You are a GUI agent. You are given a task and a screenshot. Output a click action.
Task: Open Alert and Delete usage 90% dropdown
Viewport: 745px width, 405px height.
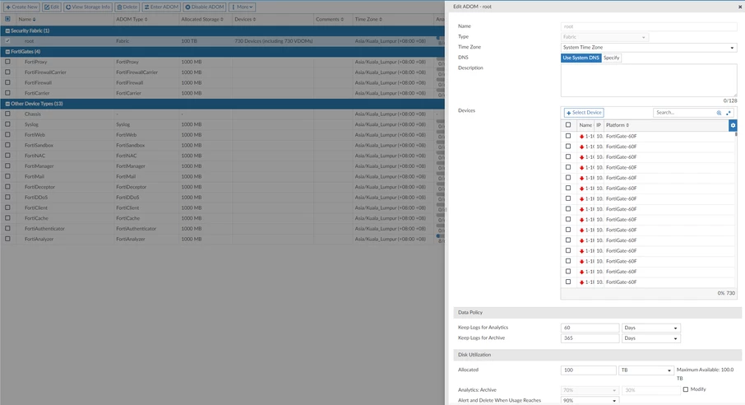[590, 401]
